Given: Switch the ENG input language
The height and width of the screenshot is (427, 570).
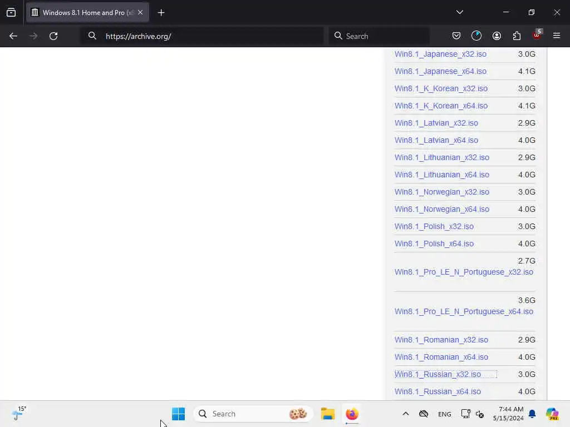Looking at the screenshot, I should pyautogui.click(x=445, y=414).
